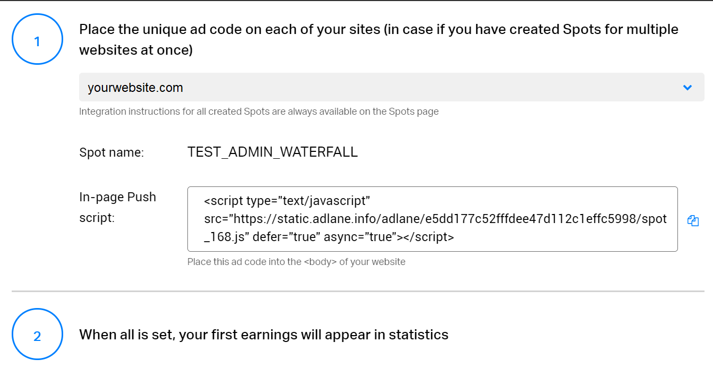713x376 pixels.
Task: Click the script type="text/javascript" line
Action: 287,201
